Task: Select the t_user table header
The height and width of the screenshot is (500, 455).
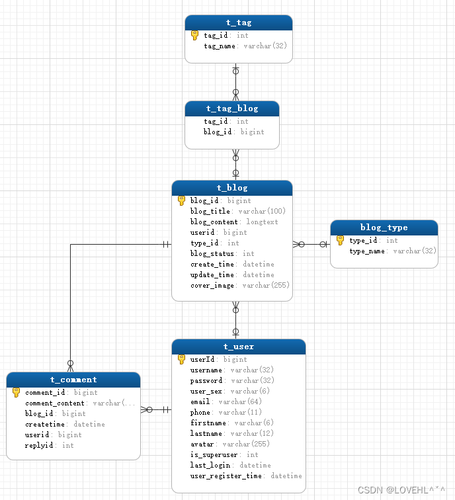Action: [239, 347]
